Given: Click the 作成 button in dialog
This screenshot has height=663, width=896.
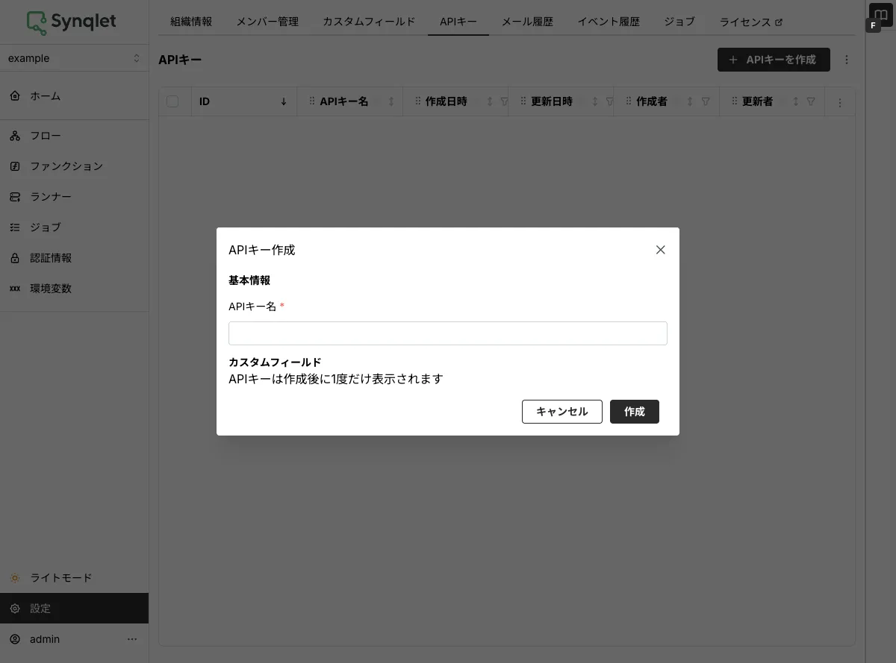Looking at the screenshot, I should (x=635, y=412).
